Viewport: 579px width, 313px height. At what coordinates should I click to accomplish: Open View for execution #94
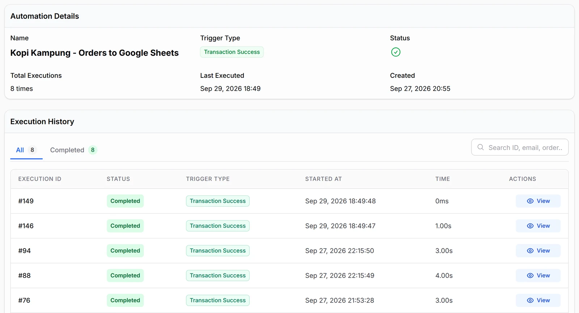(x=538, y=251)
